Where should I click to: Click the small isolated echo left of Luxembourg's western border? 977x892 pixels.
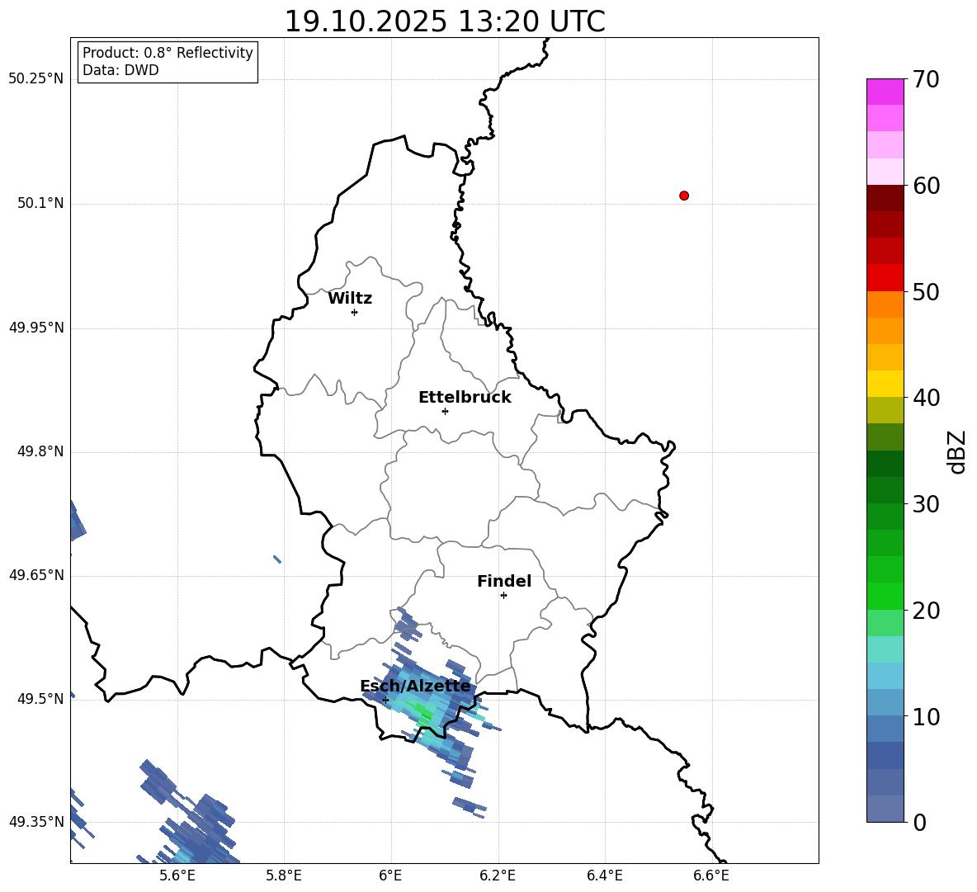(277, 559)
